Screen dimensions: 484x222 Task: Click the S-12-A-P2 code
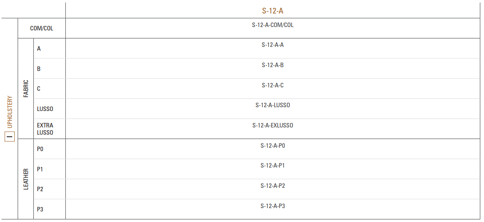[273, 186]
